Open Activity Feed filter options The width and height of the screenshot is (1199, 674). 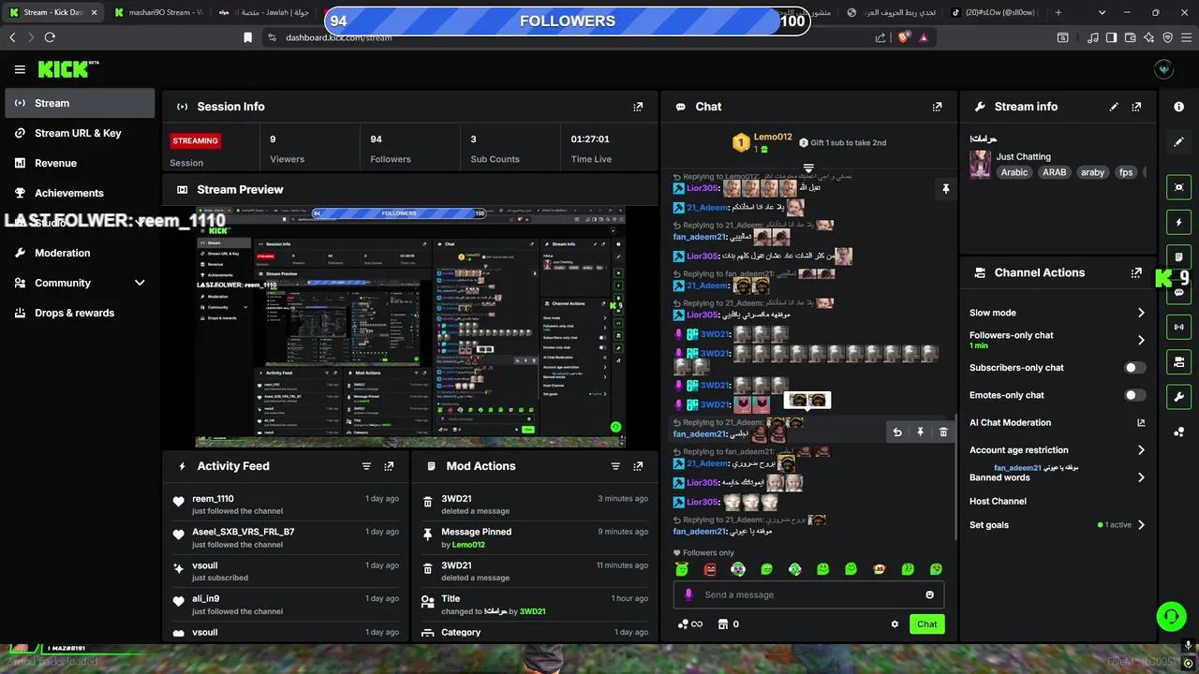(366, 466)
